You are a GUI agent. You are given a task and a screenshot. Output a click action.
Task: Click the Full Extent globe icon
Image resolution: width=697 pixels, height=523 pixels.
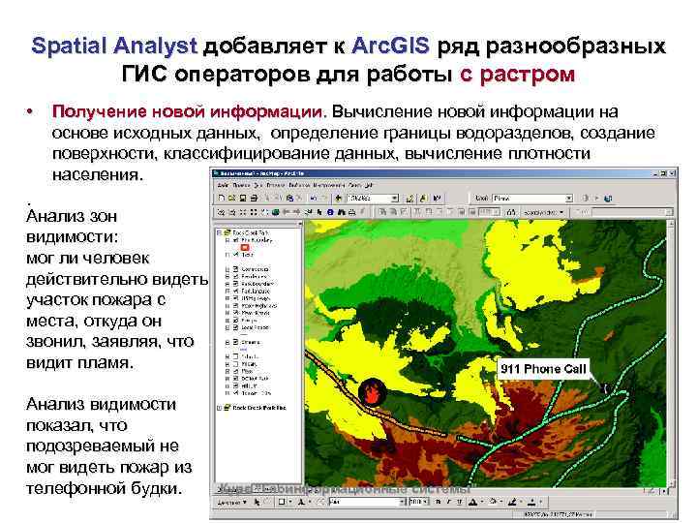[x=276, y=212]
